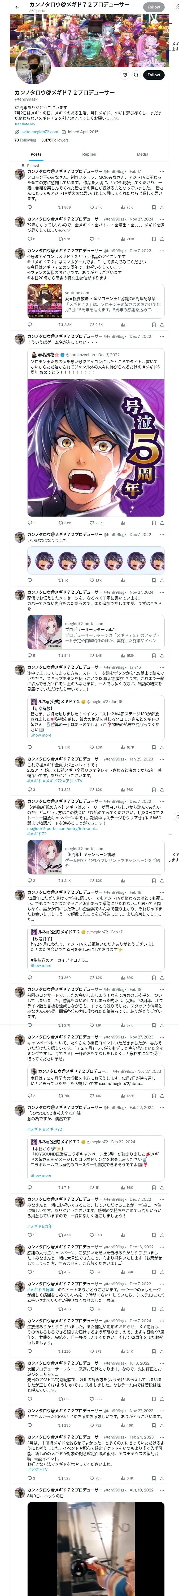Bookmark the pinned post
Image resolution: width=179 pixels, height=1596 pixels.
(x=154, y=207)
